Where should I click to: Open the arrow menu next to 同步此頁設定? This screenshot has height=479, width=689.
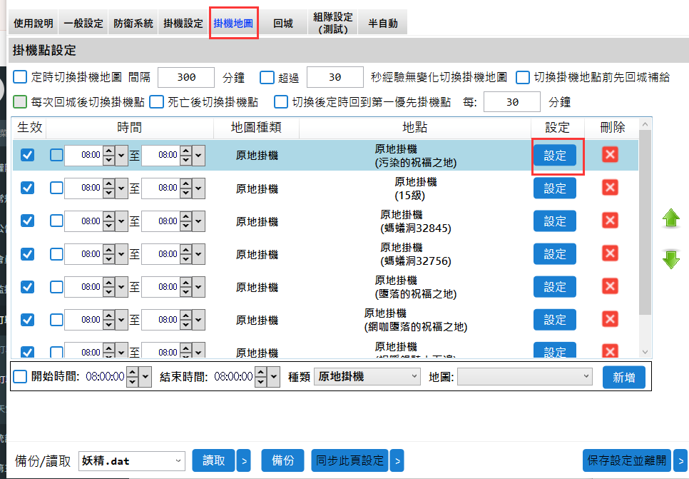397,460
